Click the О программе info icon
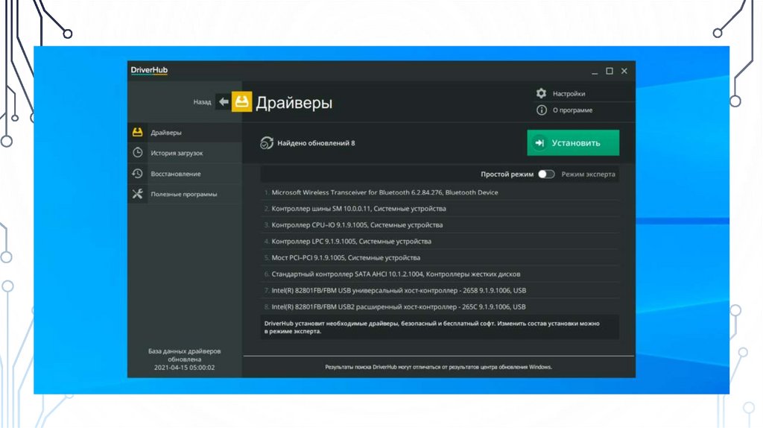Viewport: 763px width, 428px height. 541,110
